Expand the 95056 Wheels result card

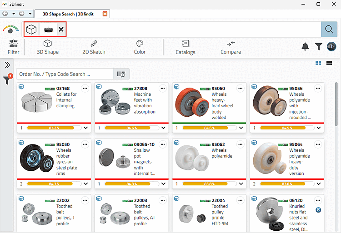319,128
